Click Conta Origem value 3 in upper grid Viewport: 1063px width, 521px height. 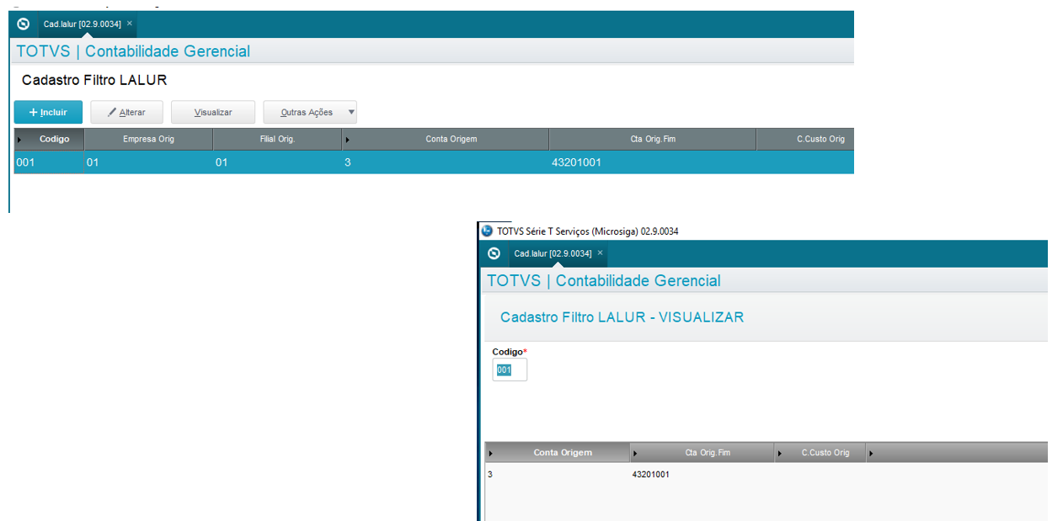tap(348, 162)
